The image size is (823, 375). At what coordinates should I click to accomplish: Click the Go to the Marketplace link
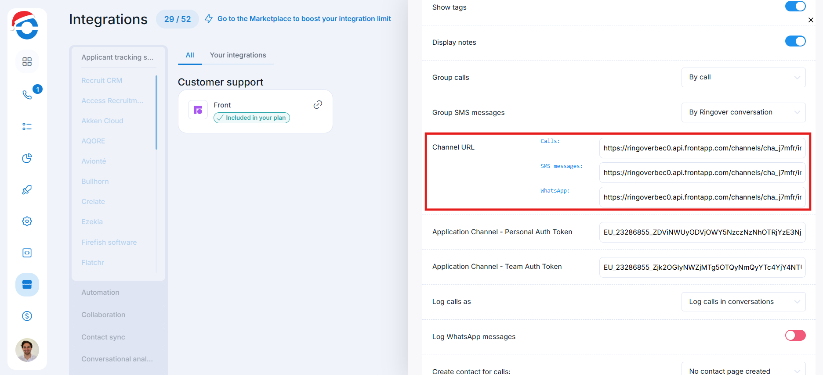point(304,19)
